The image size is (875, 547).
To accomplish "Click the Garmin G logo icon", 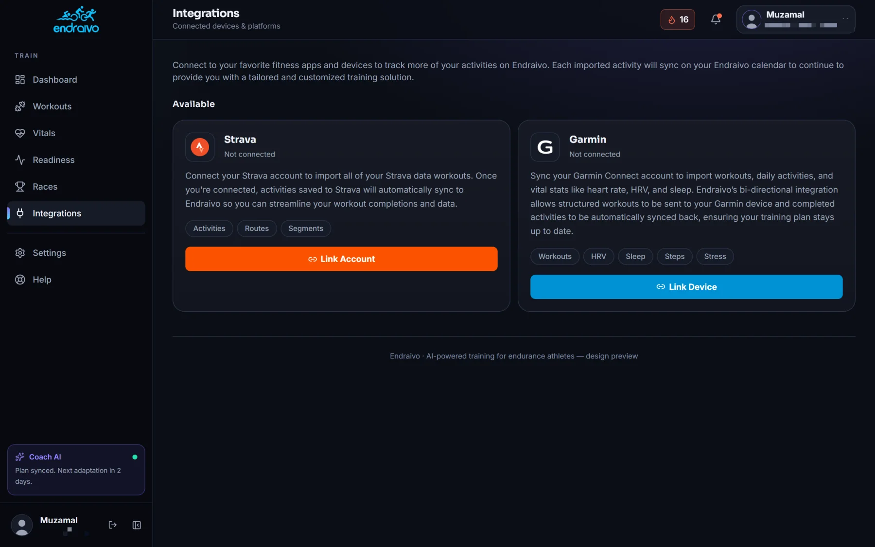I will click(545, 147).
